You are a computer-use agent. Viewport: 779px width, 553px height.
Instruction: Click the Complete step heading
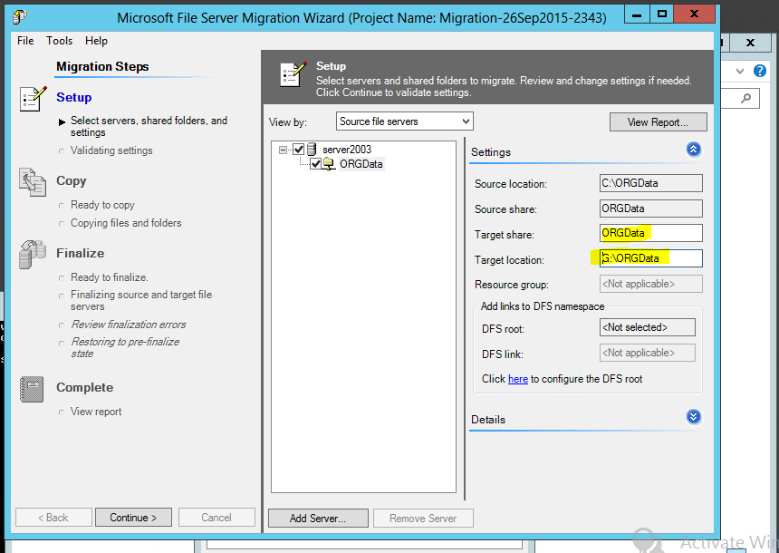[84, 387]
